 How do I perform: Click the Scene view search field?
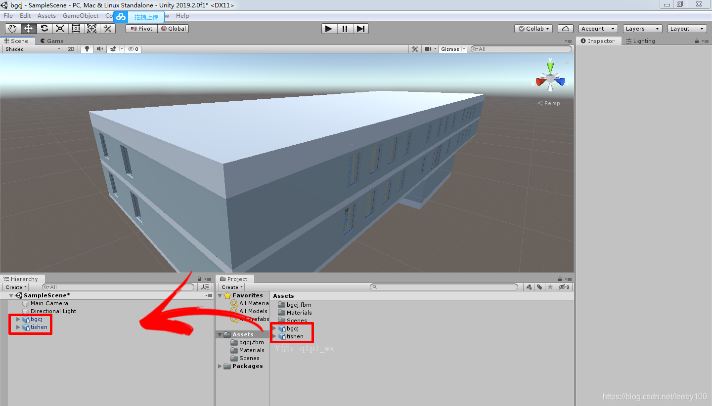[x=521, y=49]
